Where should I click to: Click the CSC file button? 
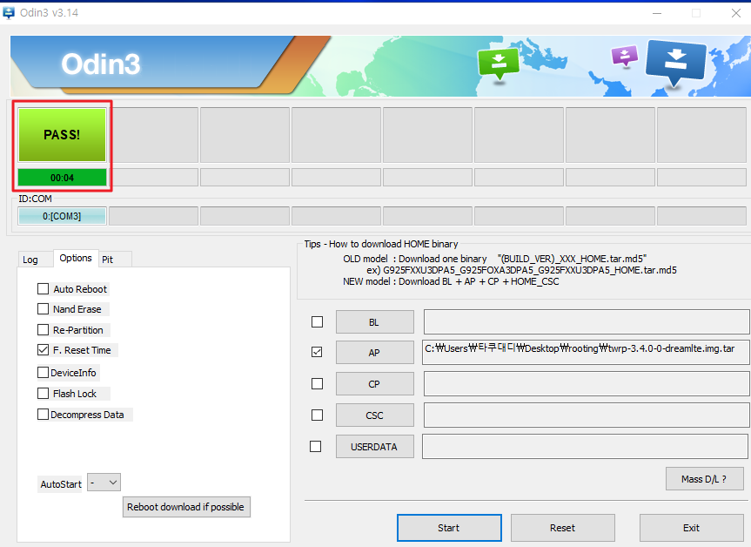click(x=374, y=415)
